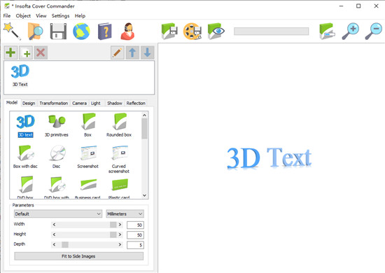Open the Default preset dropdown
This screenshot has width=385, height=273.
58,213
